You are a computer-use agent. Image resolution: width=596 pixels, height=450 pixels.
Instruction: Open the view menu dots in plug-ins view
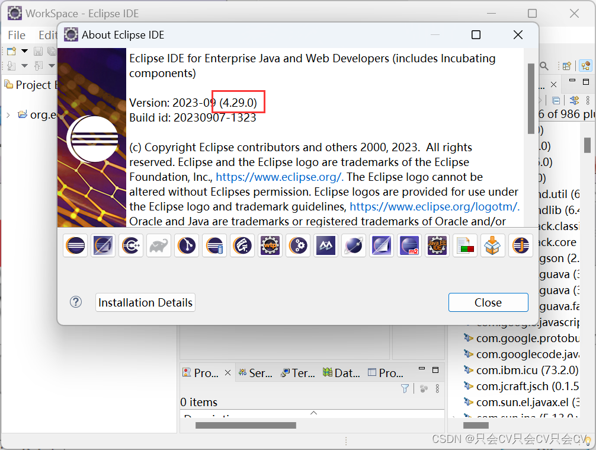(x=588, y=100)
